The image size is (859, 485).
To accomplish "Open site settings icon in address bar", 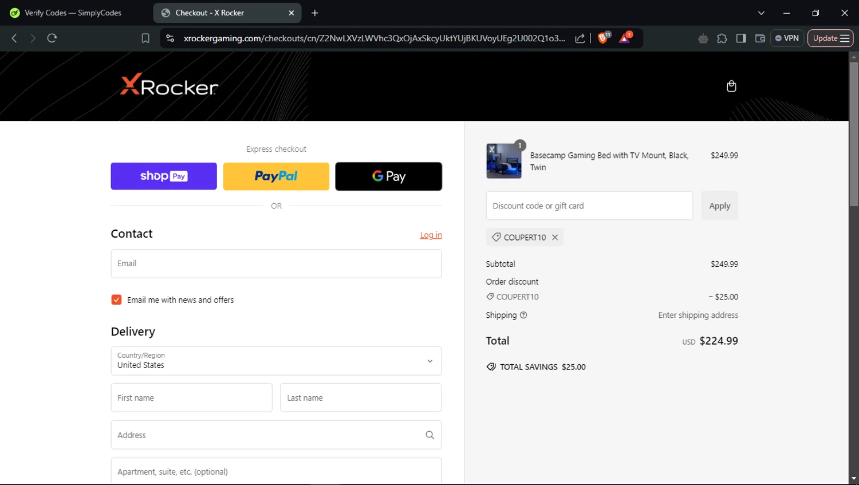I will coord(170,38).
